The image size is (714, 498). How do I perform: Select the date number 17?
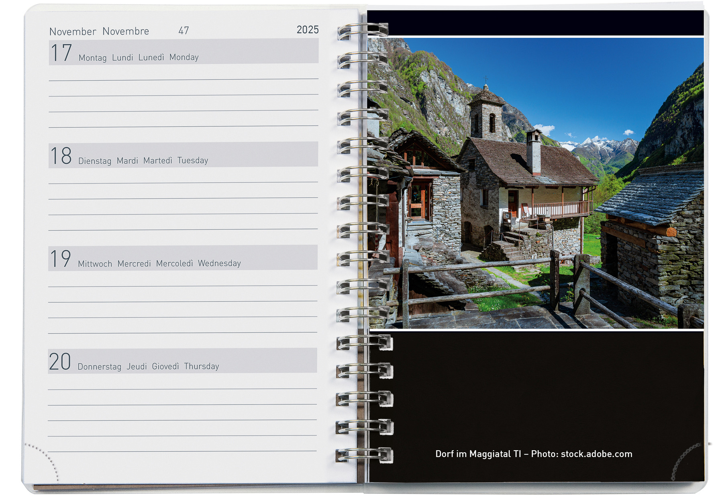(61, 53)
